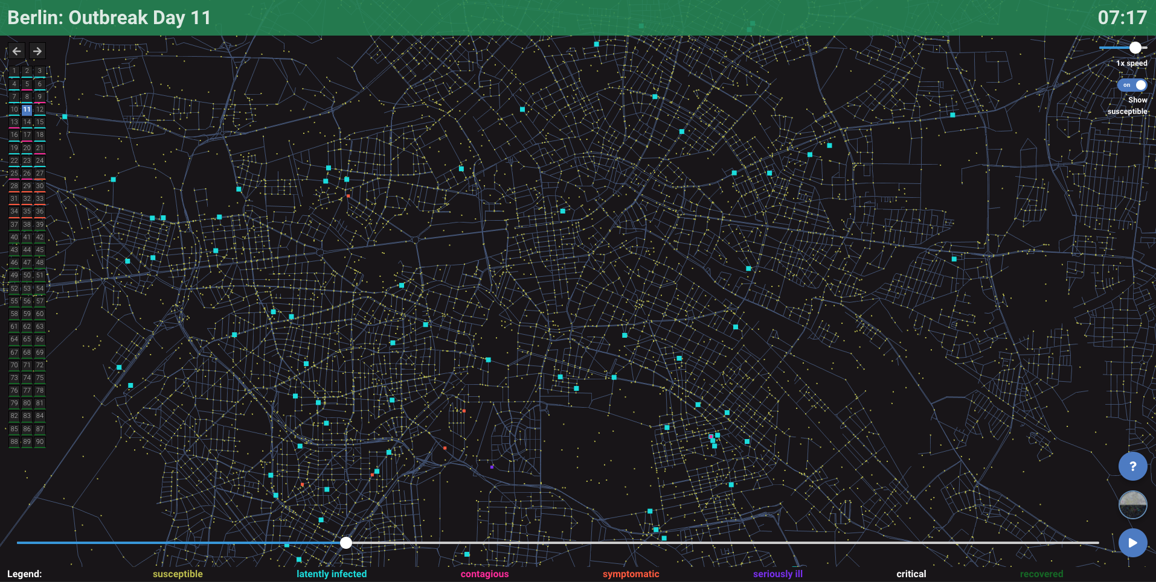Go to day 38

point(27,224)
